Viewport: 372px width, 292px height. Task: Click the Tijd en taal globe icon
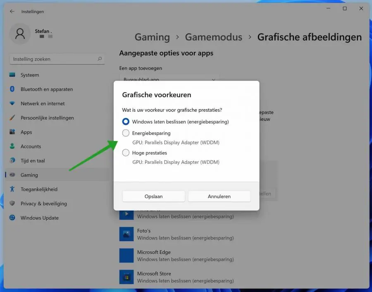tap(12, 160)
